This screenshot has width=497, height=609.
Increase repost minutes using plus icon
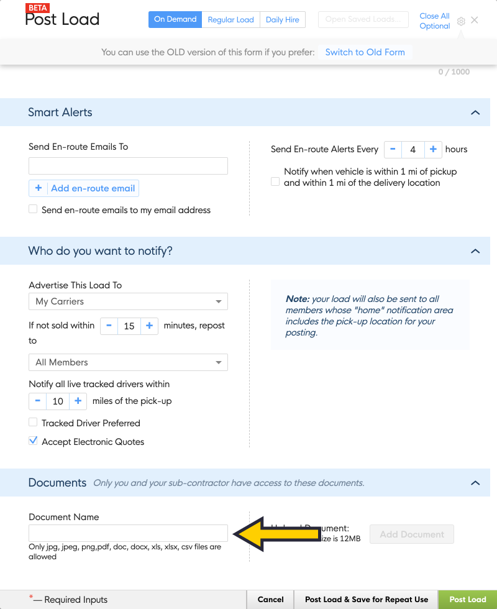(x=150, y=326)
